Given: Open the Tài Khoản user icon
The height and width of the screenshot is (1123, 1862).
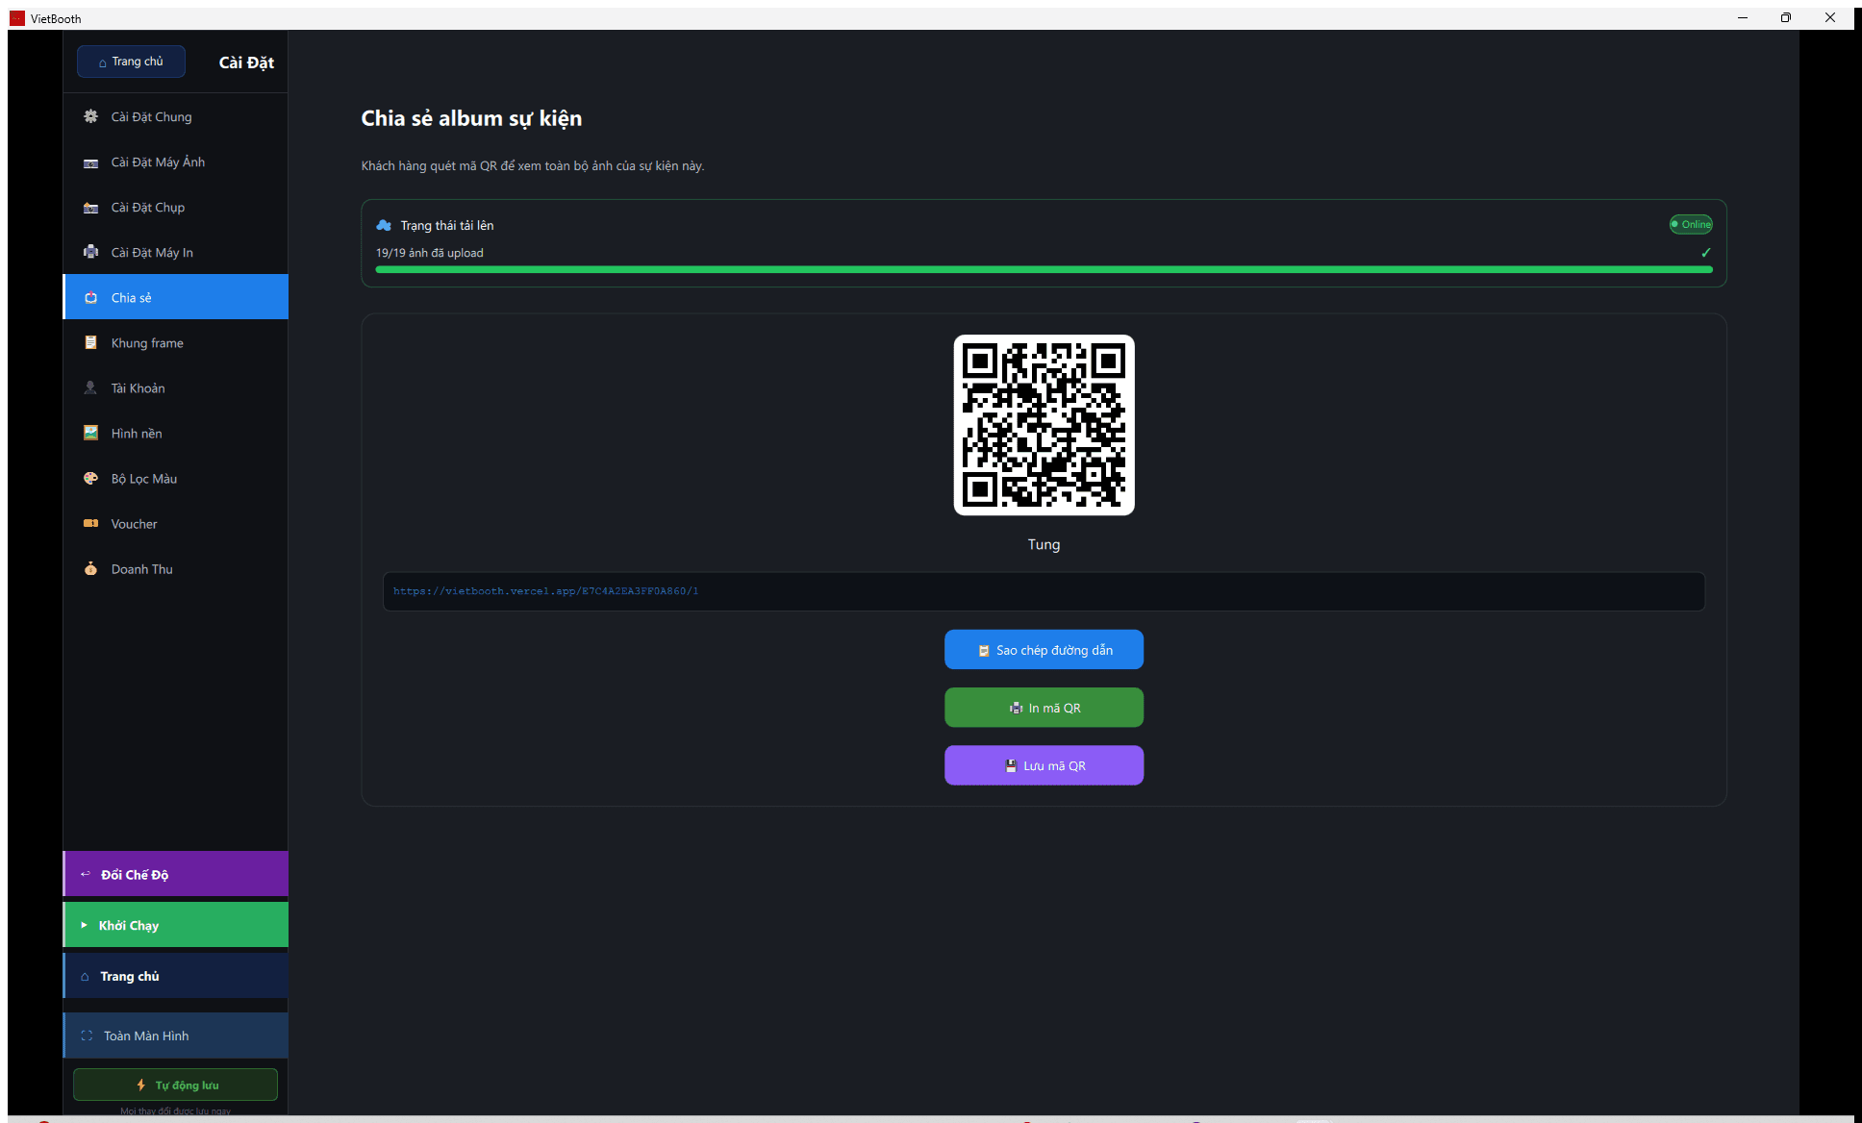Looking at the screenshot, I should [90, 387].
